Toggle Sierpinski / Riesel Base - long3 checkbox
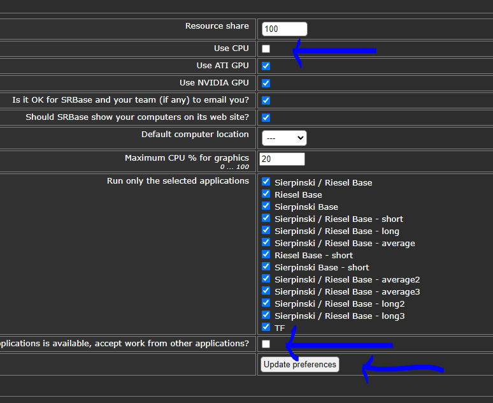This screenshot has height=403, width=493. 266,315
